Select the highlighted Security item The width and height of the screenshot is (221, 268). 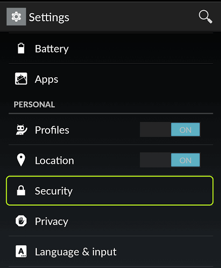tap(110, 191)
